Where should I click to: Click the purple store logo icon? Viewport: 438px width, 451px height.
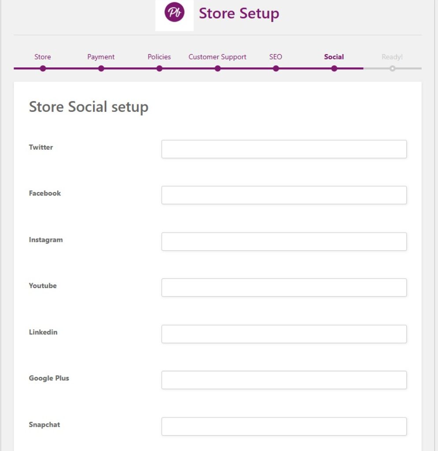tap(174, 13)
